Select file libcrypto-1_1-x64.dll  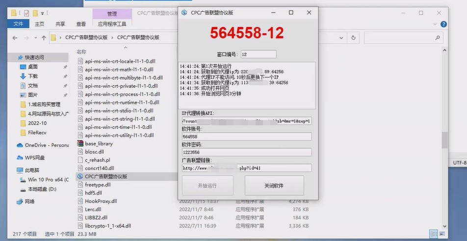(108, 226)
